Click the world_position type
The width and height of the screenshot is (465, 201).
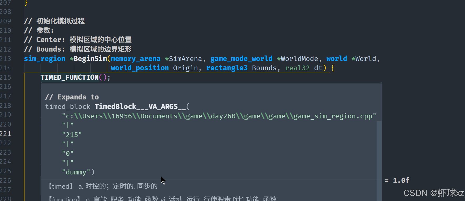coord(140,68)
